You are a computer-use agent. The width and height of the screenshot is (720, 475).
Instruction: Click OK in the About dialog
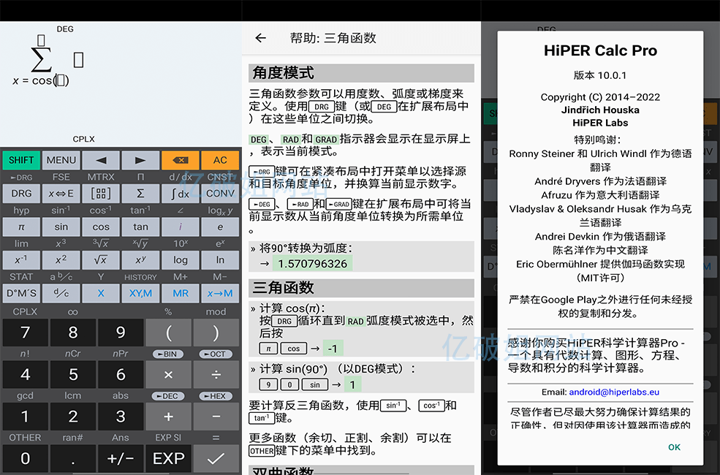point(674,447)
